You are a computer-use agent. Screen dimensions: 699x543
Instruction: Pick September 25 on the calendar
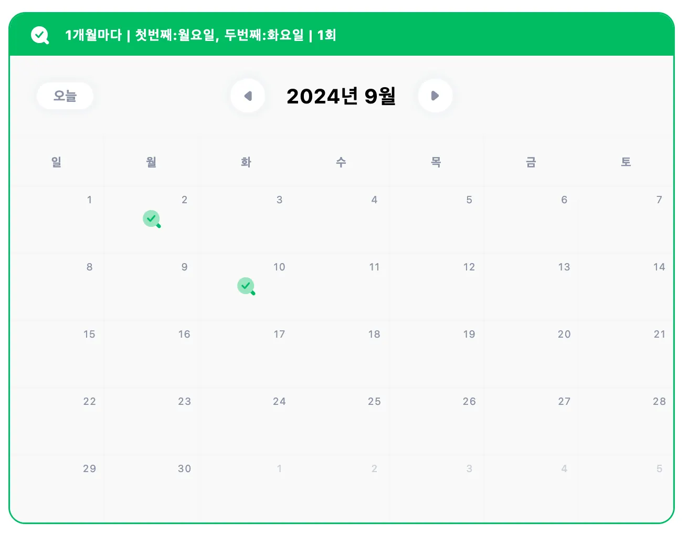pyautogui.click(x=341, y=421)
